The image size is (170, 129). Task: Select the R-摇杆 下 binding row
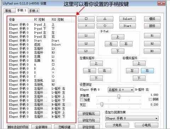point(40,117)
